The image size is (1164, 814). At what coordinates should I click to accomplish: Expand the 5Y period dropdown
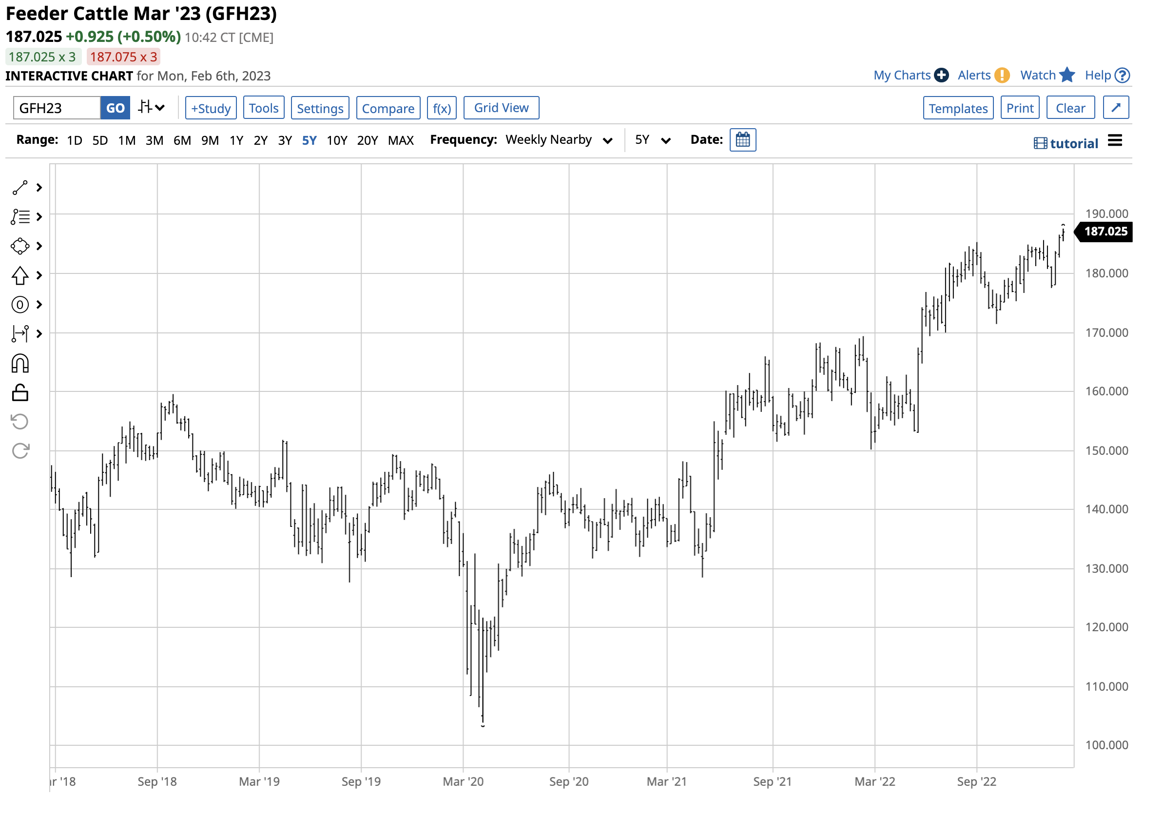click(x=654, y=140)
